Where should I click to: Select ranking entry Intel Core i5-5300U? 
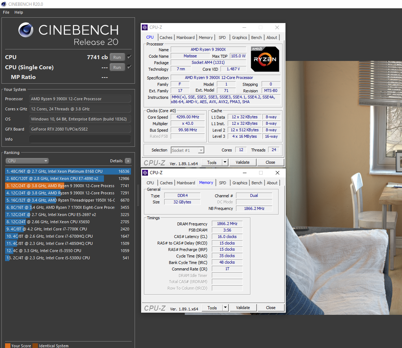68,258
